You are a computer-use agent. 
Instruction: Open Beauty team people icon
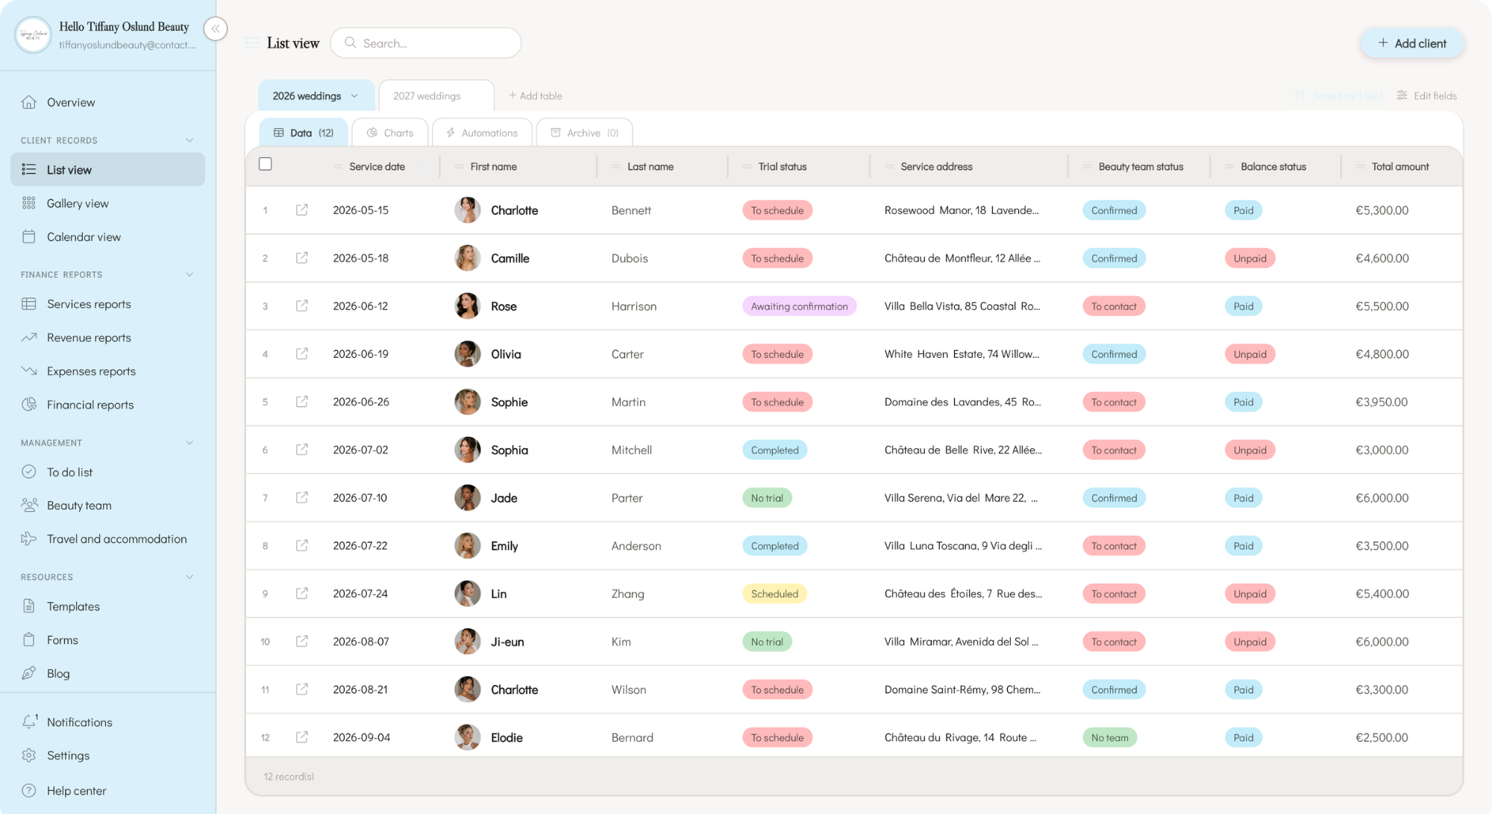(29, 505)
